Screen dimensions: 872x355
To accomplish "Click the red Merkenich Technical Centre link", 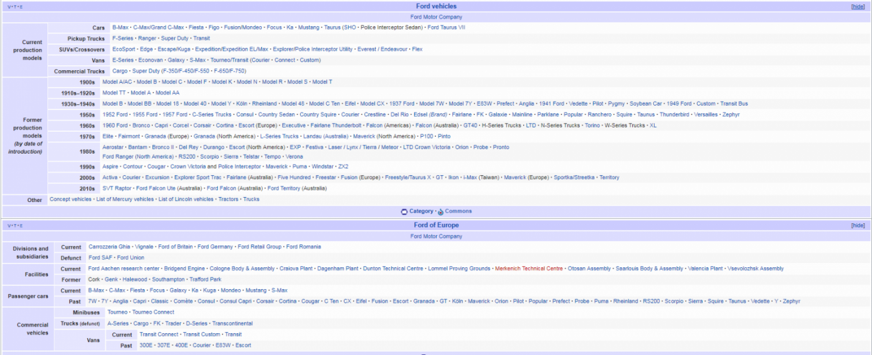I will click(529, 269).
